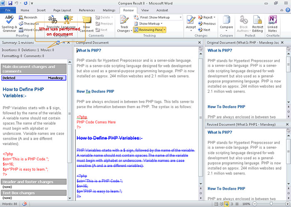Click the Accept change icon
291x207 pixels.
[191, 20]
